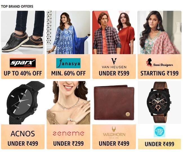Open the Zeneme necklace model image
The image size is (183, 152).
(x=68, y=103)
